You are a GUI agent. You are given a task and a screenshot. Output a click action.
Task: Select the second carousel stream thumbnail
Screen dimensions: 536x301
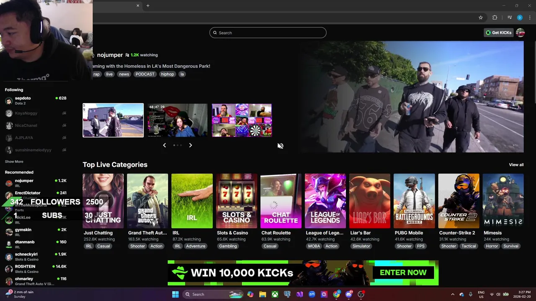178,120
